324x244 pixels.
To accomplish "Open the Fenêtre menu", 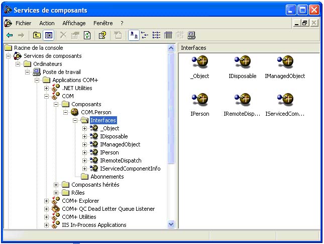I will (103, 23).
